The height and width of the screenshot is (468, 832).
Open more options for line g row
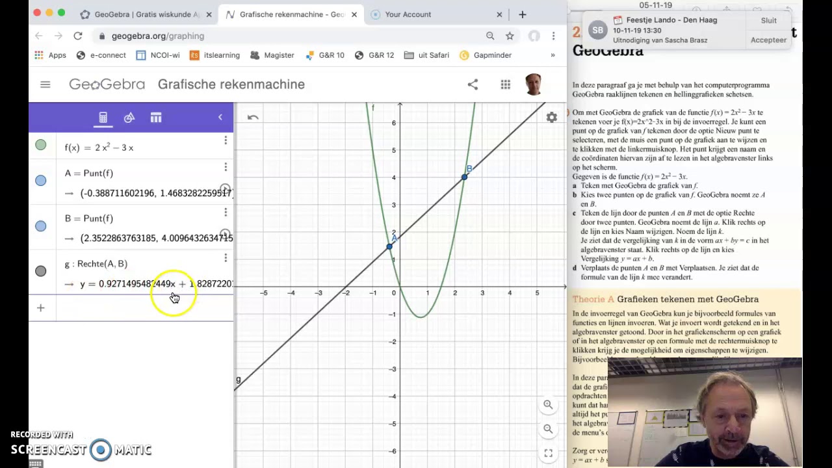pyautogui.click(x=226, y=258)
